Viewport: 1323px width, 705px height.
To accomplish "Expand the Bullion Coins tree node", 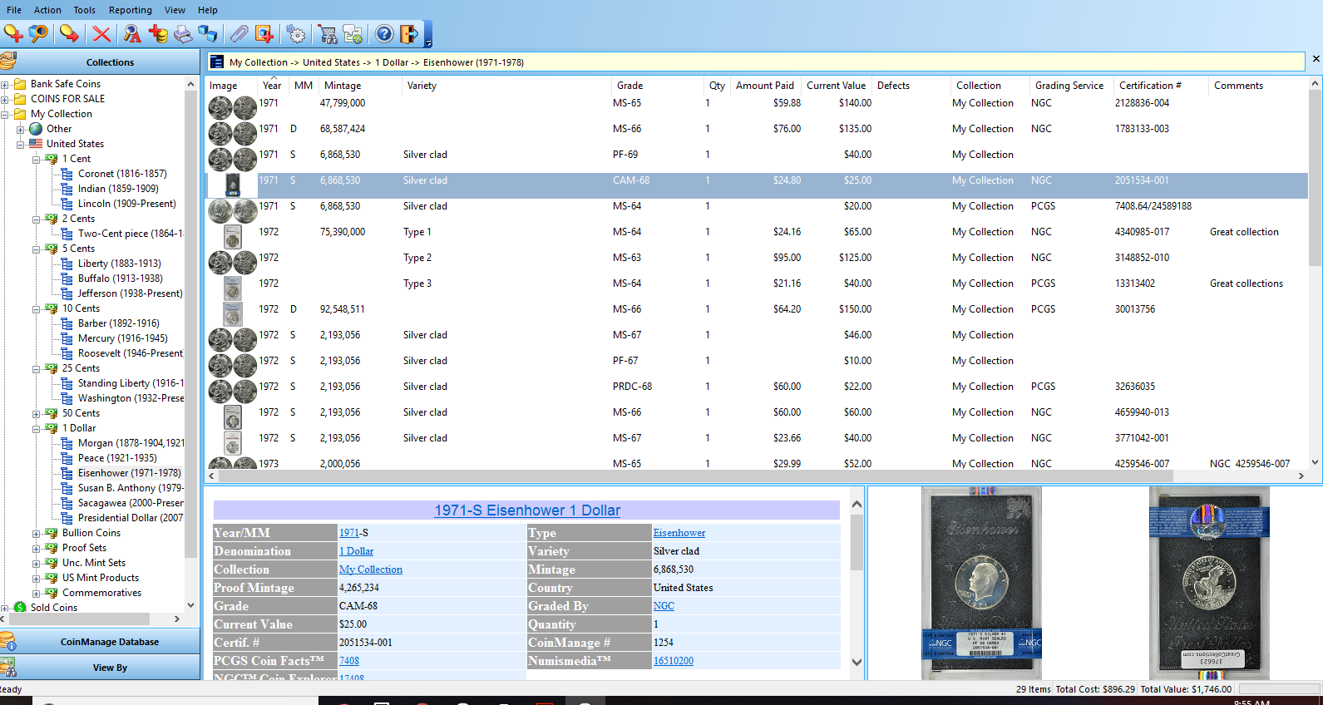I will coord(37,533).
